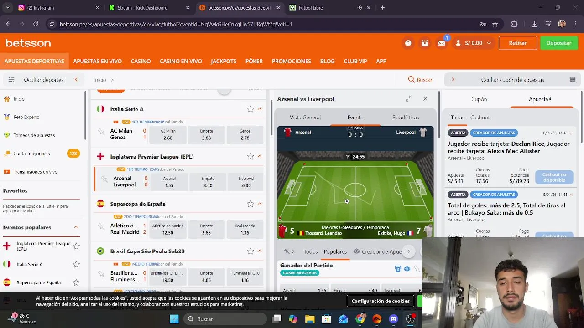Select AC Milan odds 2.60
This screenshot has height=328, width=584.
point(168,134)
